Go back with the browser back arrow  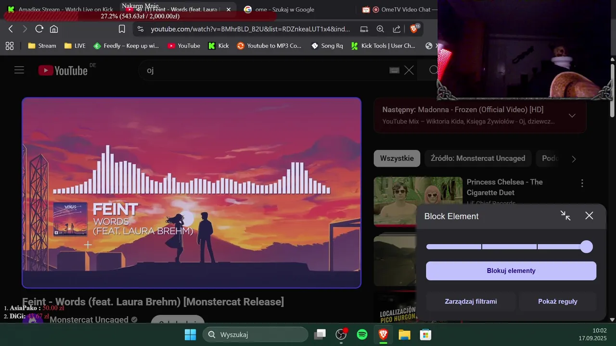(11, 29)
